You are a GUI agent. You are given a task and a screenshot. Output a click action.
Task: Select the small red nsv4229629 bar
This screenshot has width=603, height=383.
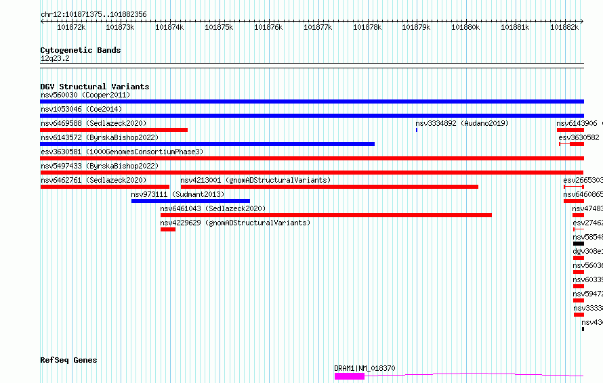pyautogui.click(x=168, y=229)
